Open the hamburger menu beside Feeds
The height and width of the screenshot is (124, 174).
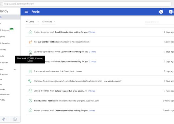pos(26,12)
